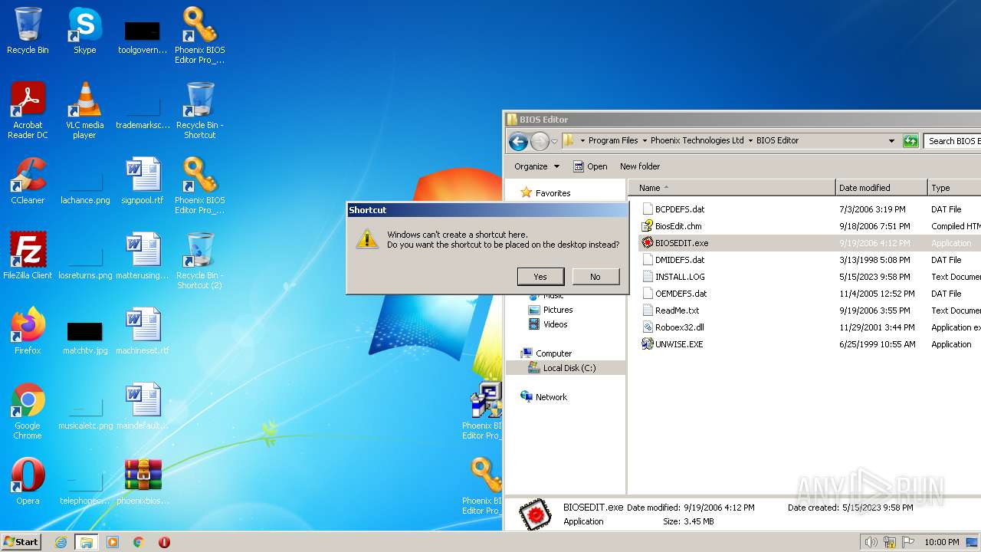The width and height of the screenshot is (981, 552).
Task: Click Phoenix Technologies Ltd in address bar
Action: point(697,141)
